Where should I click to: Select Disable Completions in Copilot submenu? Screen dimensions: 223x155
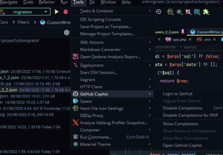point(183,108)
